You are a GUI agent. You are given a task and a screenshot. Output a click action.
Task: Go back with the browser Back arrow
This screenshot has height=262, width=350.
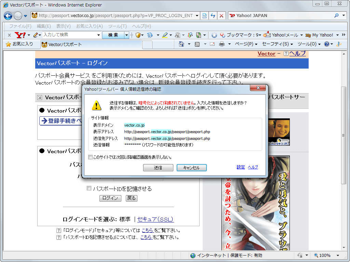click(x=8, y=16)
